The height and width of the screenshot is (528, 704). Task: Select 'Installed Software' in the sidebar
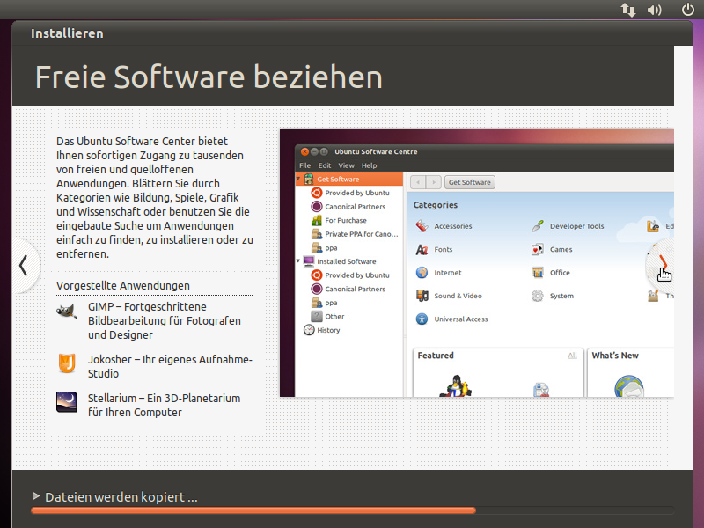point(347,261)
